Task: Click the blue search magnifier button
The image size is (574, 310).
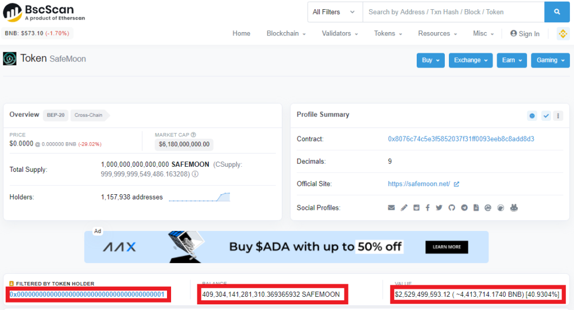Action: point(557,12)
